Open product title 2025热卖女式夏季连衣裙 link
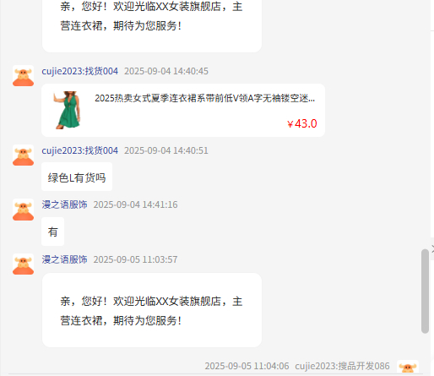 coord(205,98)
